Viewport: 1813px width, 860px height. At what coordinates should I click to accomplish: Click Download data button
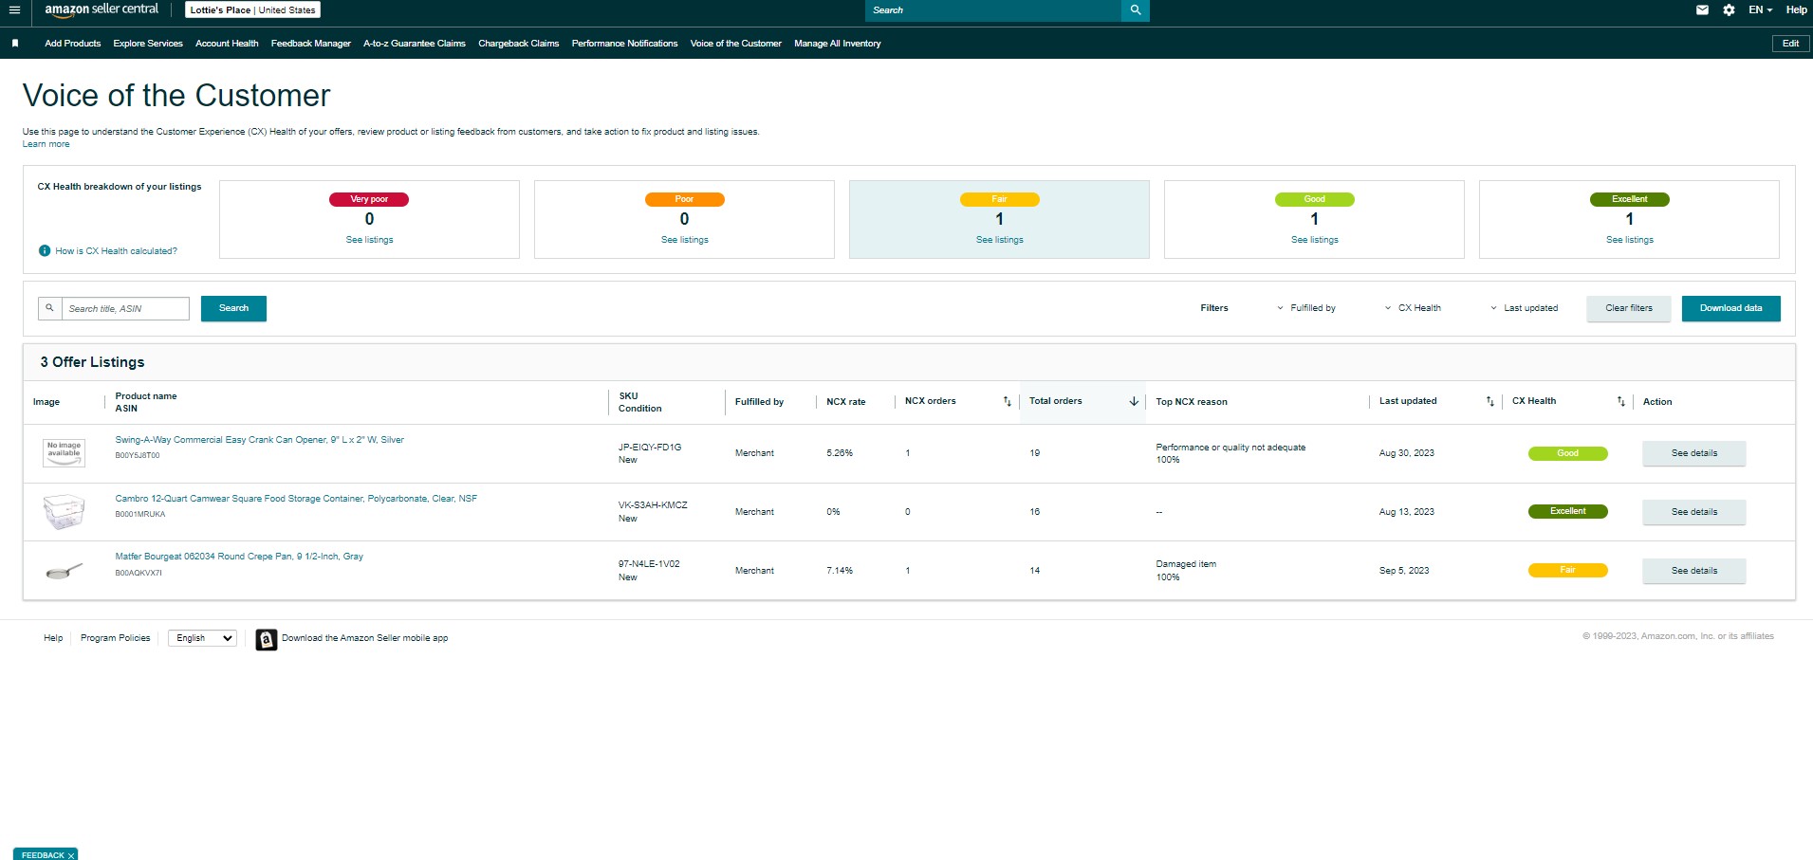coord(1731,308)
